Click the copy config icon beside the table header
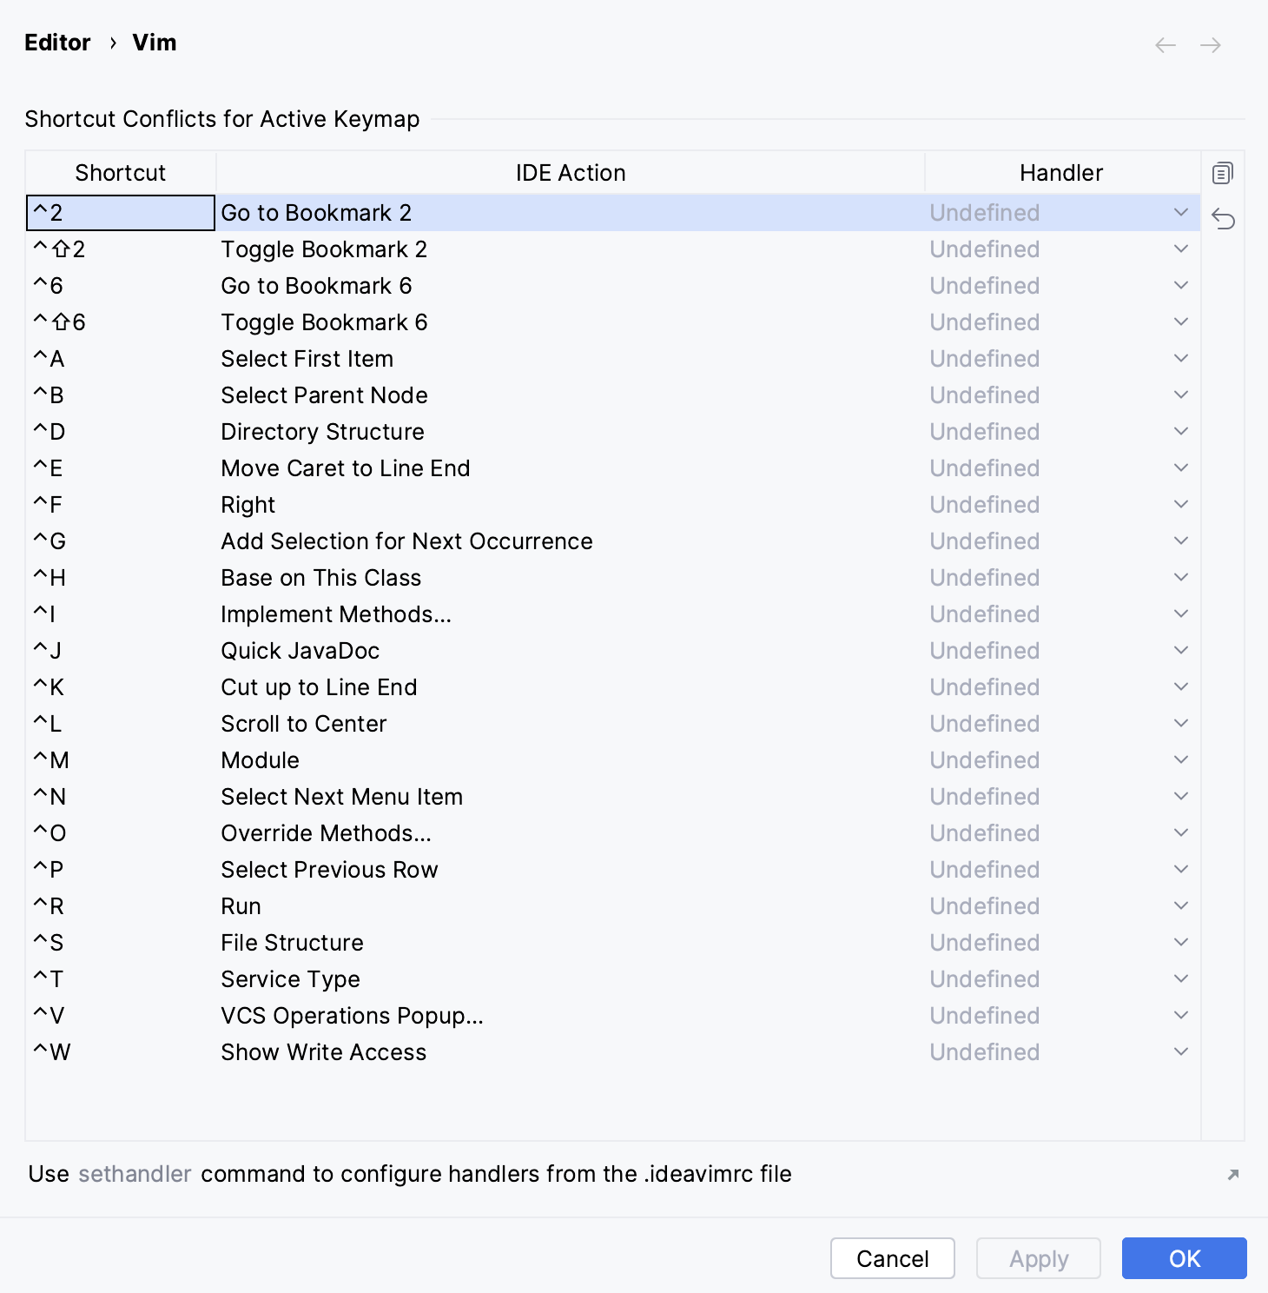 (x=1222, y=173)
